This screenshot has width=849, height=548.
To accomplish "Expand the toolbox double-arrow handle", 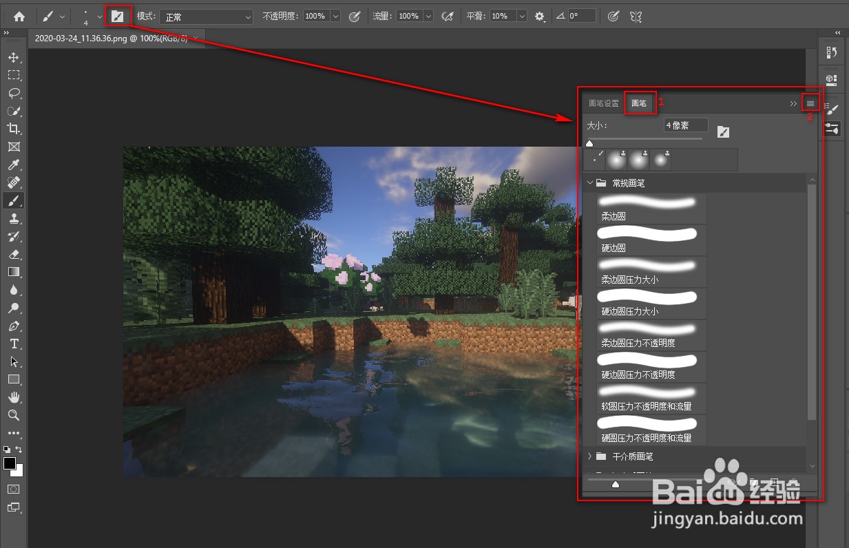I will pos(6,33).
